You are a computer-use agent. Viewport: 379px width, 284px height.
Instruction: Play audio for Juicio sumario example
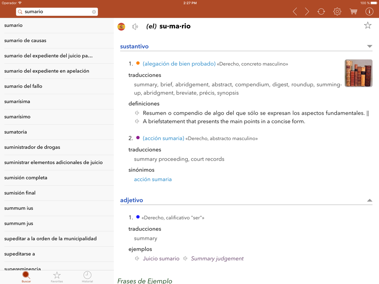[x=137, y=259]
